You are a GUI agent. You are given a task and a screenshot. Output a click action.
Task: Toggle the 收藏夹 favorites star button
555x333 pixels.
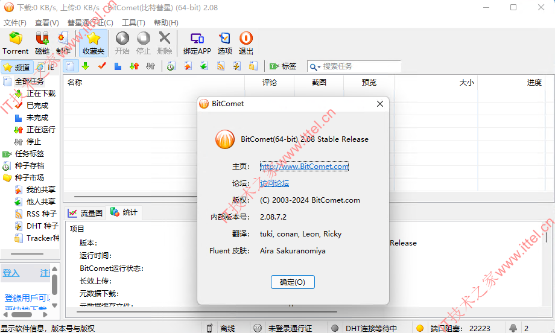(x=94, y=43)
